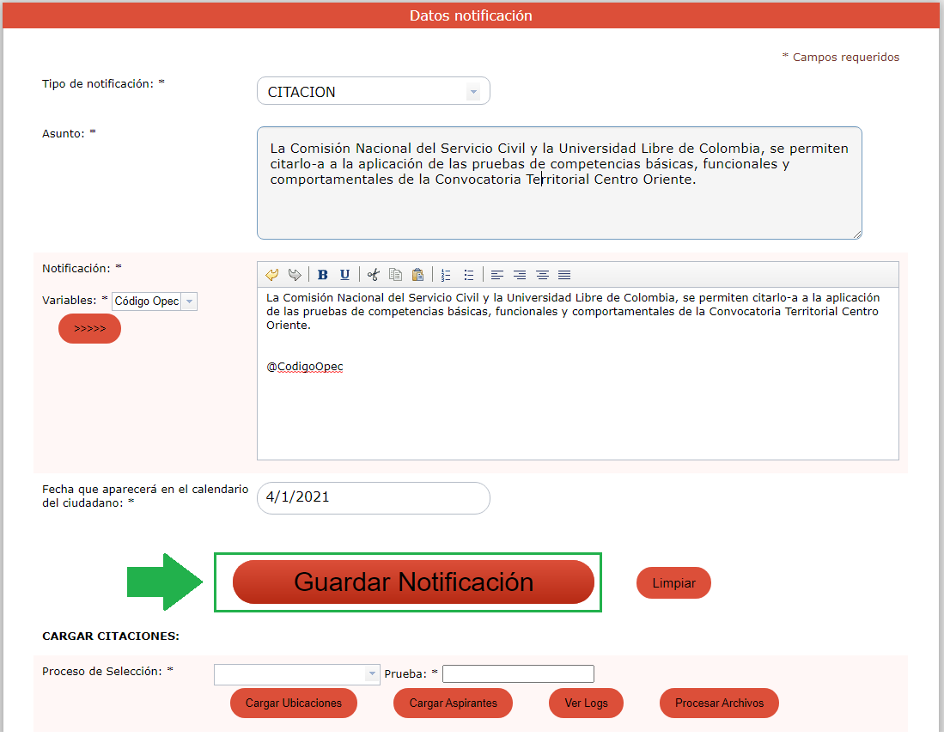944x737 pixels.
Task: Click the Cargar Ubicaciones button
Action: click(294, 703)
